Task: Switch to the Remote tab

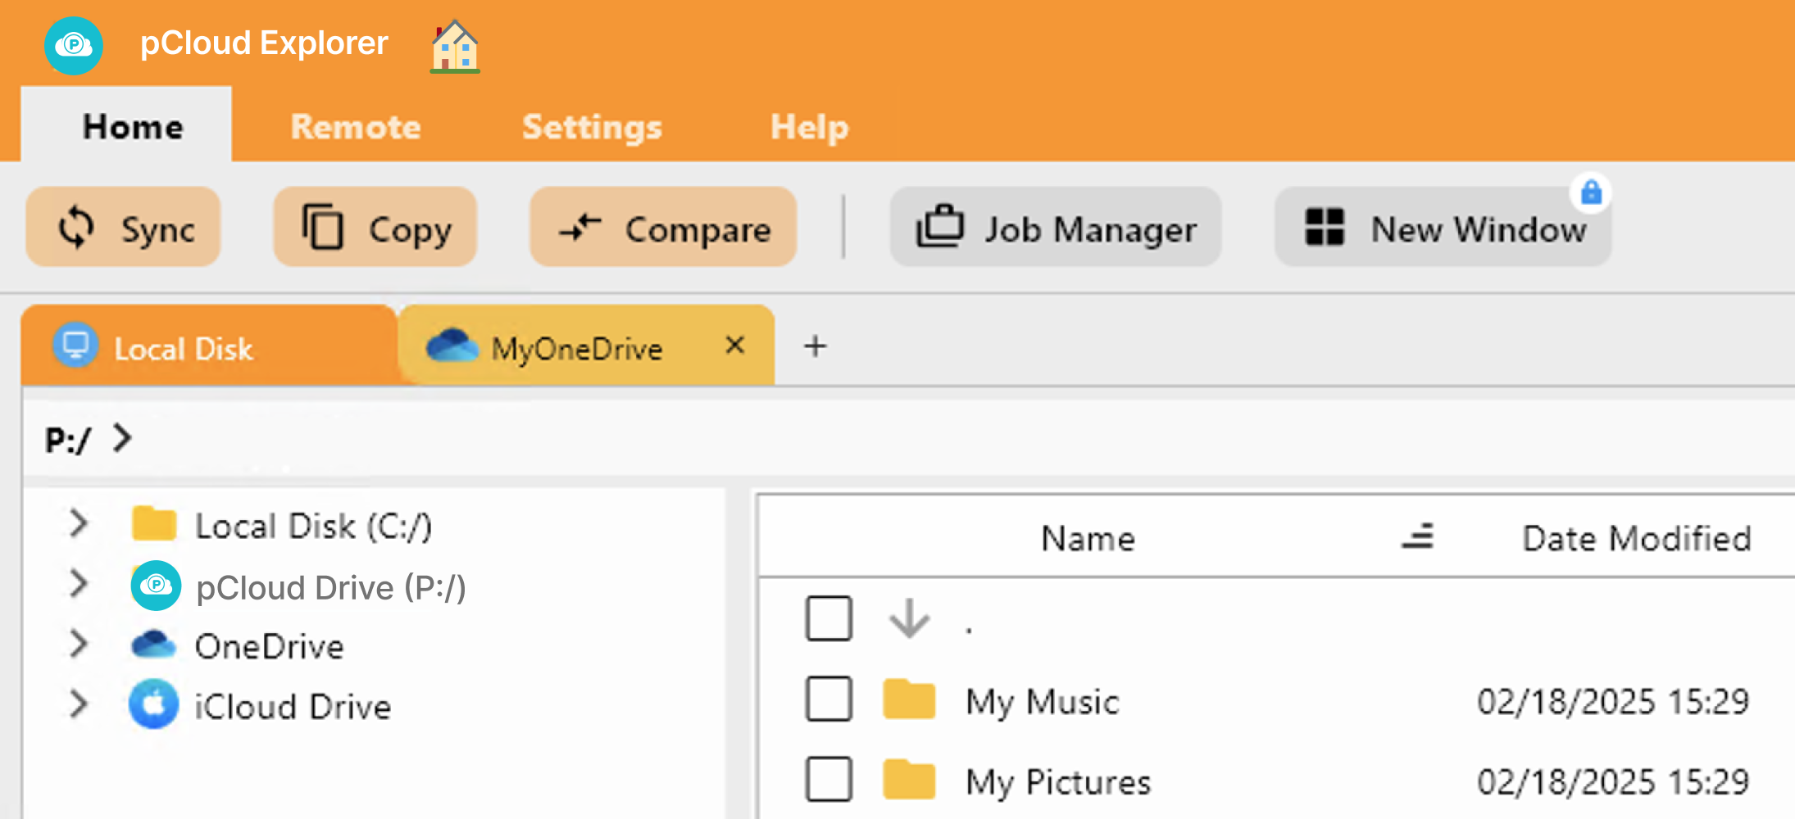Action: coord(355,127)
